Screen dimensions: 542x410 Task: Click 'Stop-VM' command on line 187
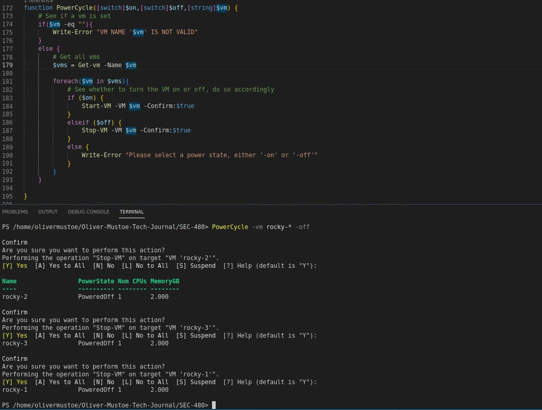(x=94, y=130)
